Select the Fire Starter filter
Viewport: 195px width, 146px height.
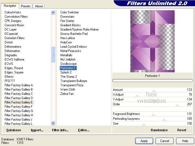tap(67, 21)
